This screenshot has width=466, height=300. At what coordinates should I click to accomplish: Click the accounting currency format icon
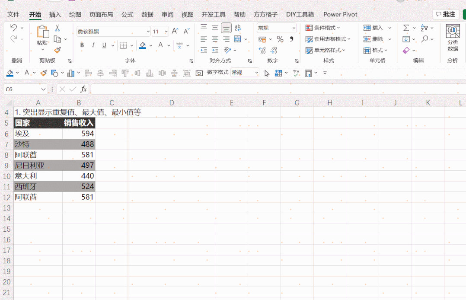click(262, 39)
